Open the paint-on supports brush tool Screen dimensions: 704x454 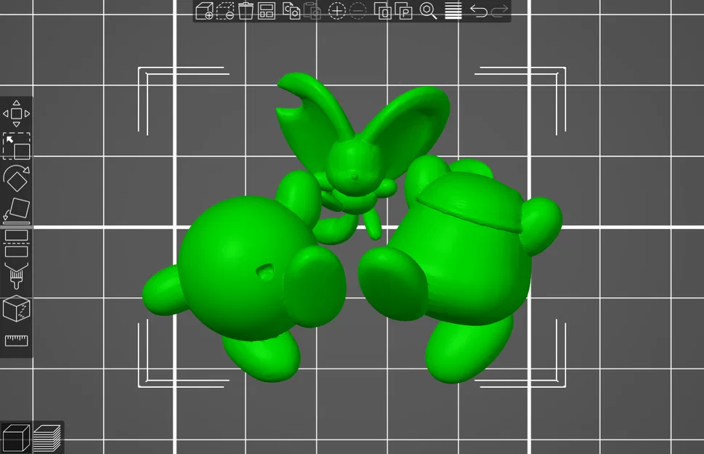pos(17,275)
